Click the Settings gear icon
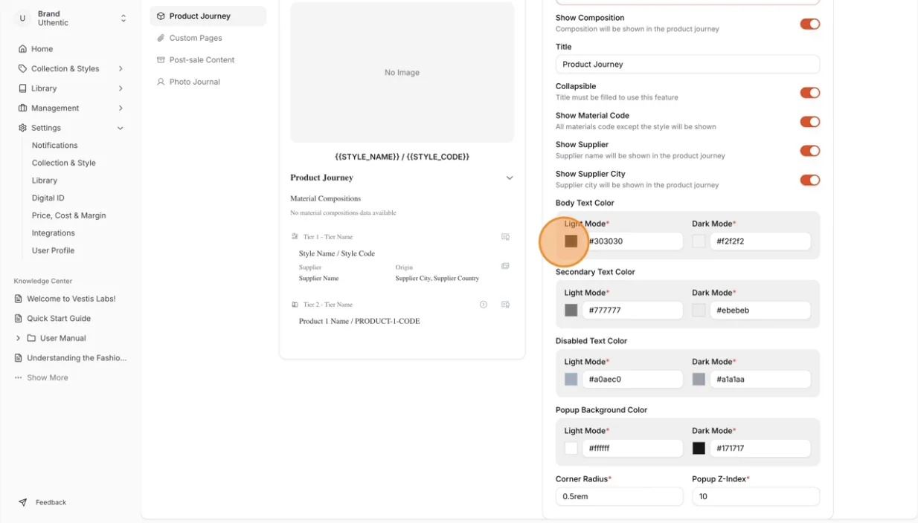918x523 pixels. click(x=22, y=128)
